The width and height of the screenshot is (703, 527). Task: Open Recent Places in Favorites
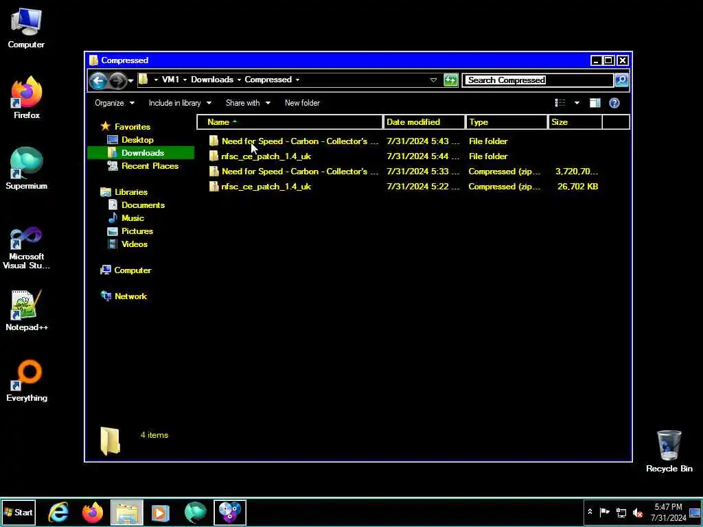tap(150, 166)
